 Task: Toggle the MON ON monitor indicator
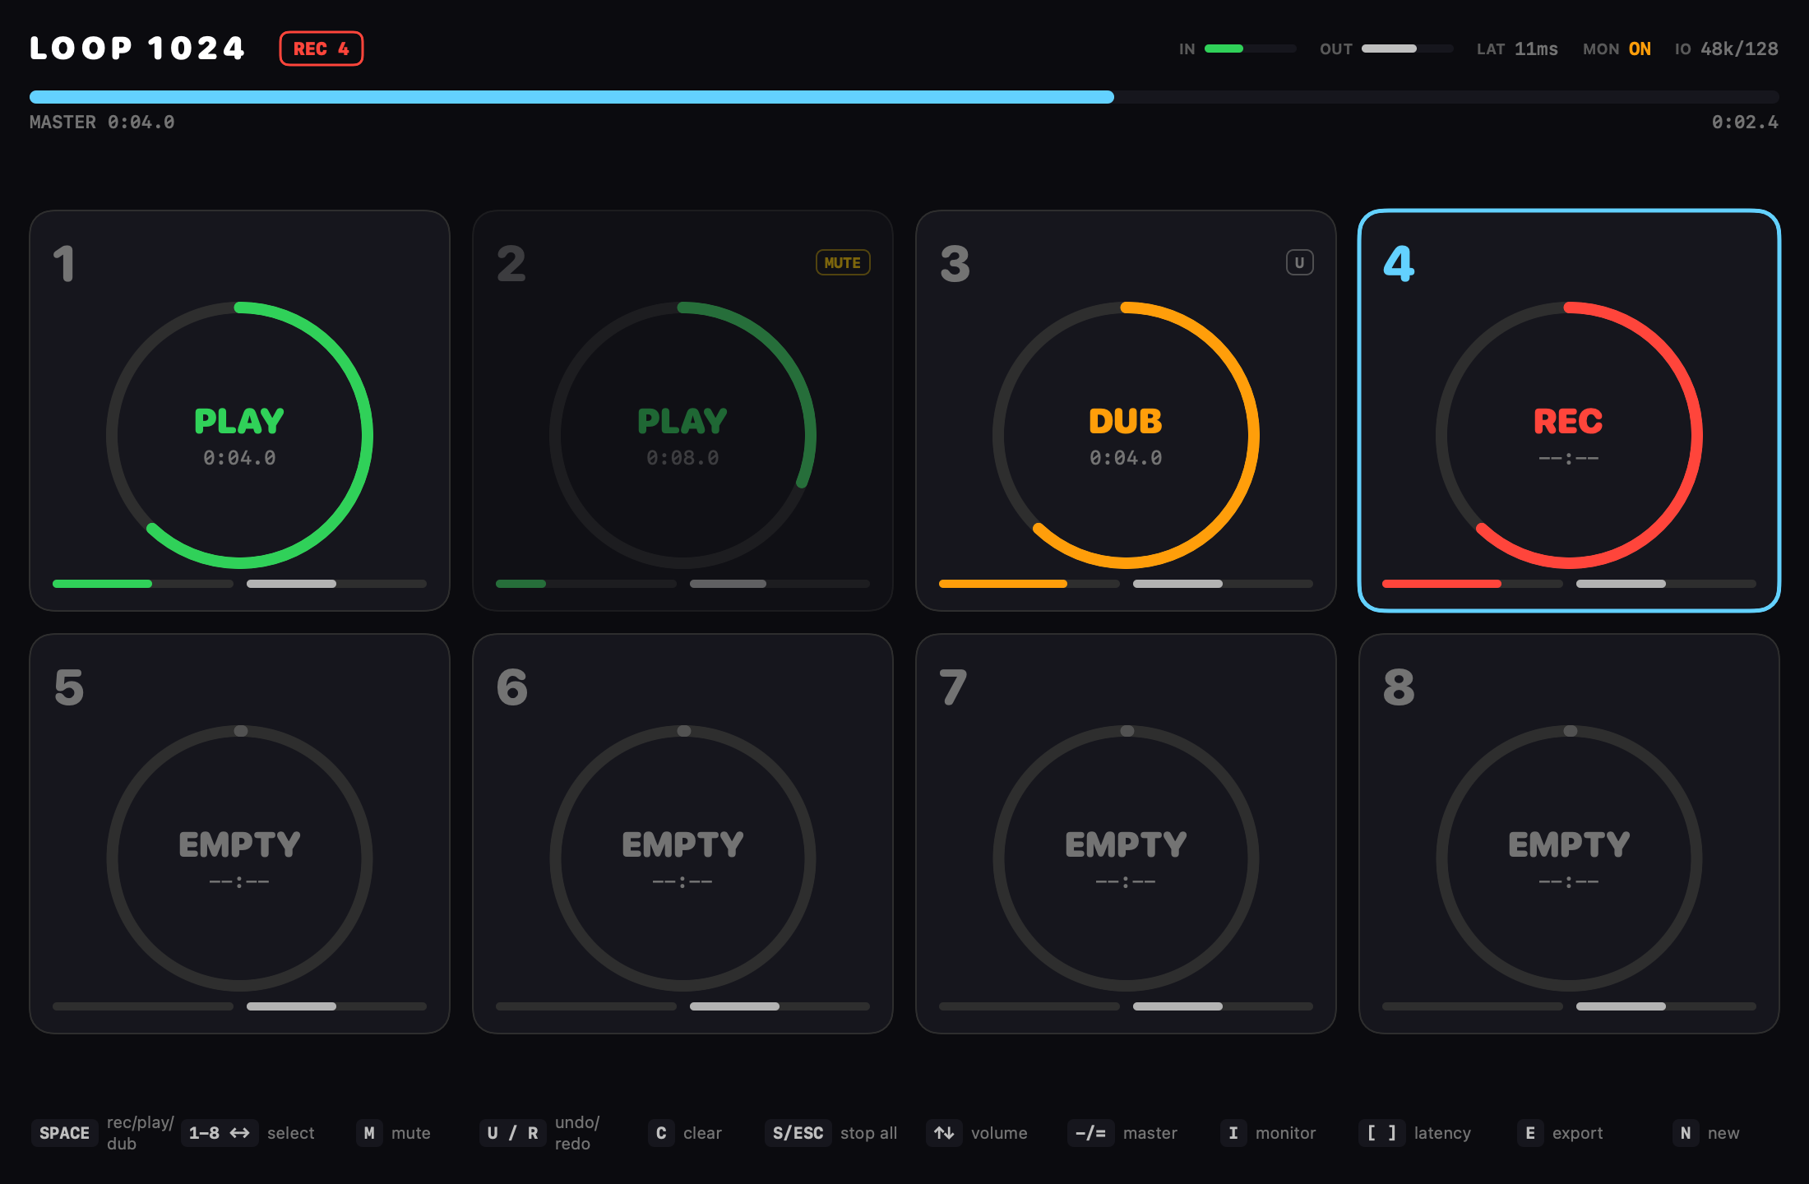coord(1617,49)
